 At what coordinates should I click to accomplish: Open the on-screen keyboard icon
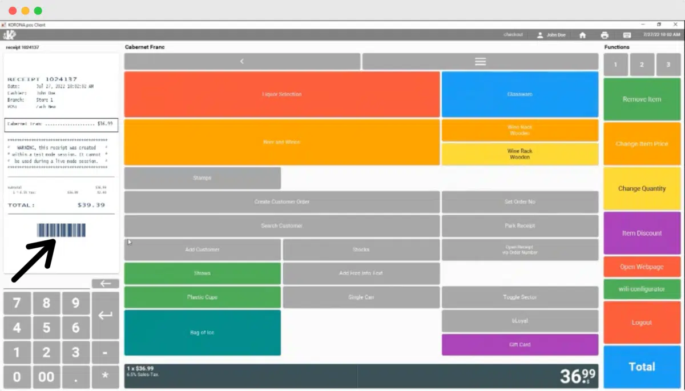pyautogui.click(x=627, y=35)
